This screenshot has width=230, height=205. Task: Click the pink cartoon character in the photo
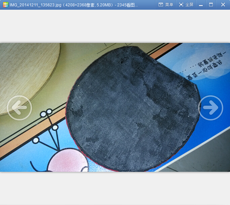[x=67, y=161]
